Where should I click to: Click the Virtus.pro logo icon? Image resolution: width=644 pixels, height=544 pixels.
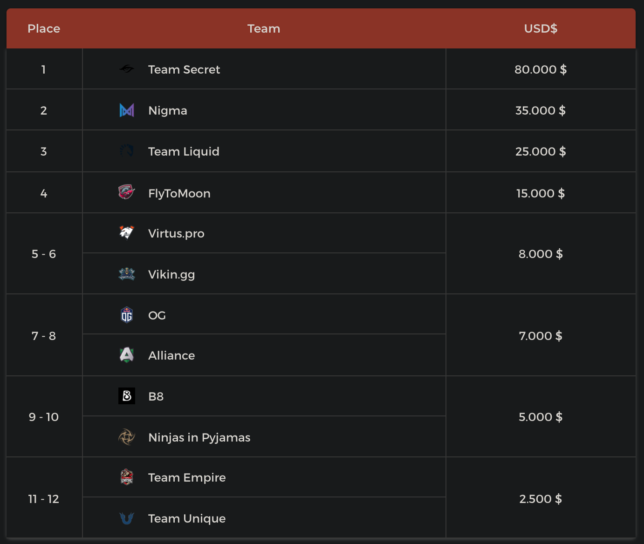coord(126,232)
